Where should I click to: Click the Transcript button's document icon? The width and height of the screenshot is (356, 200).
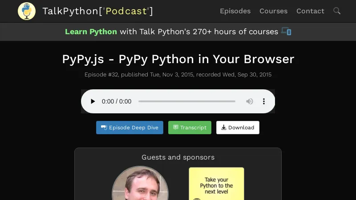pos(176,128)
